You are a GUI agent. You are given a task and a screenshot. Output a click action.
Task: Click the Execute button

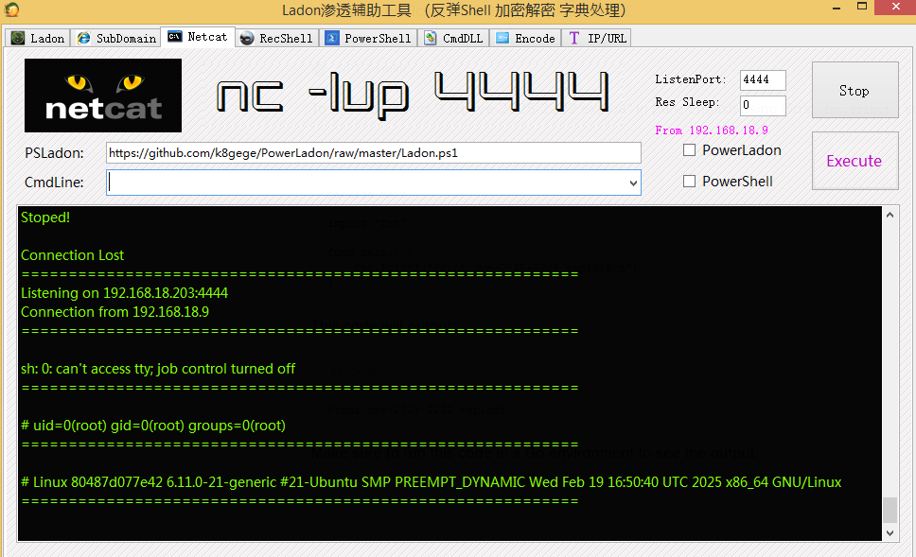[854, 160]
